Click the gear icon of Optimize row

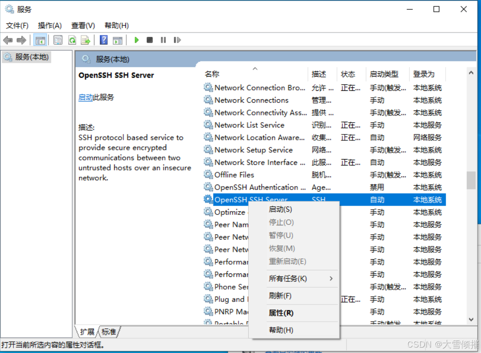(209, 212)
